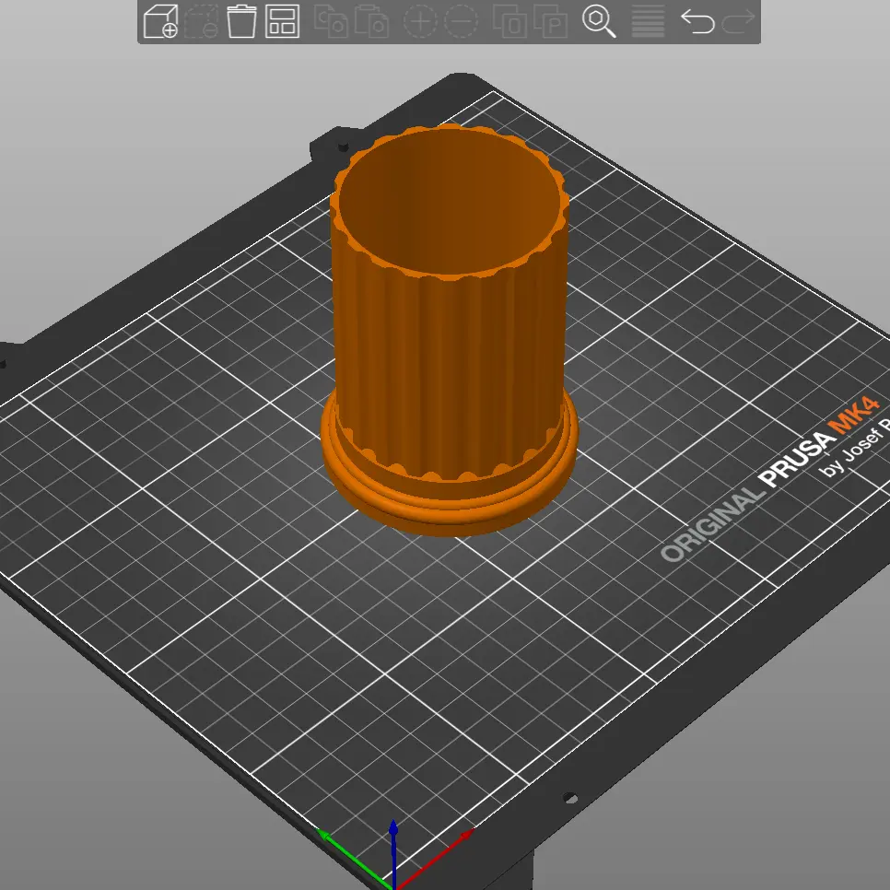
Task: Click the Remove instance minus circle icon
Action: click(x=461, y=21)
